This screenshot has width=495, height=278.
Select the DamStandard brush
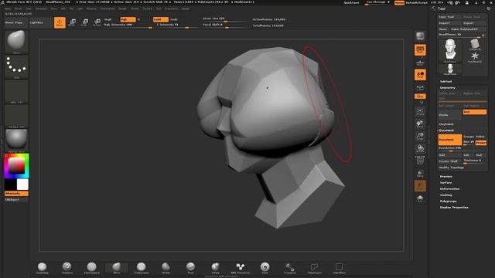coord(91,268)
